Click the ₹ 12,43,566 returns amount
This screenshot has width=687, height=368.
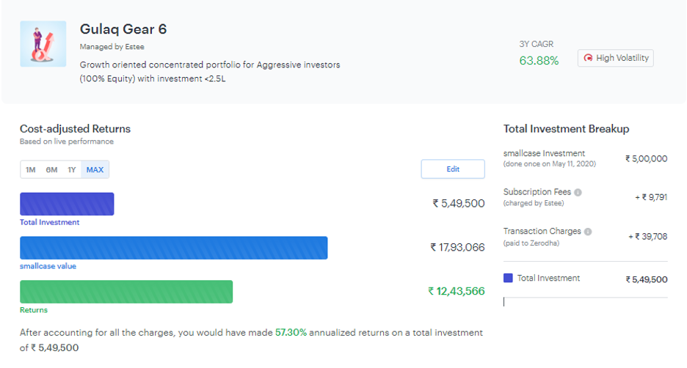pos(456,291)
